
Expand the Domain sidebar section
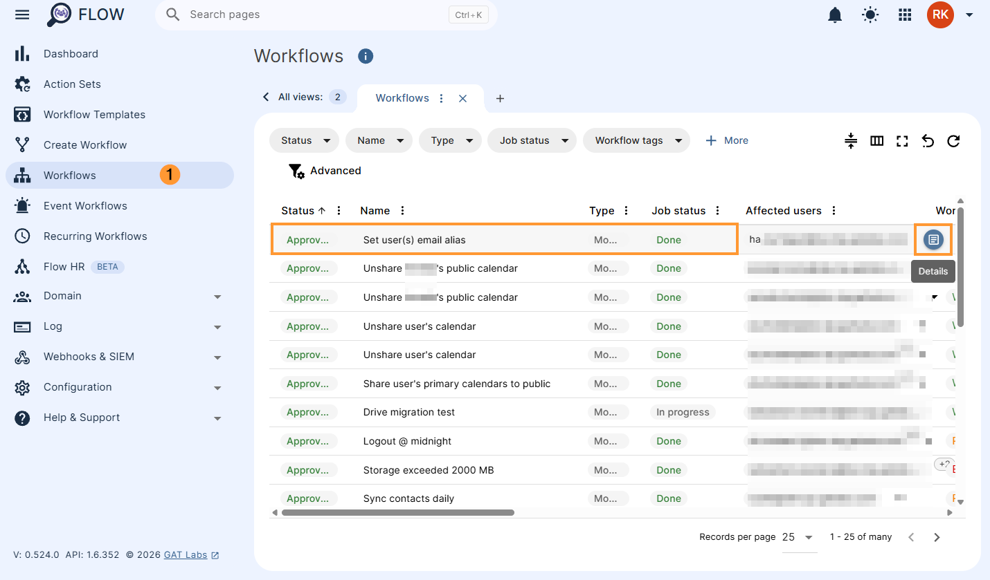[x=119, y=296]
